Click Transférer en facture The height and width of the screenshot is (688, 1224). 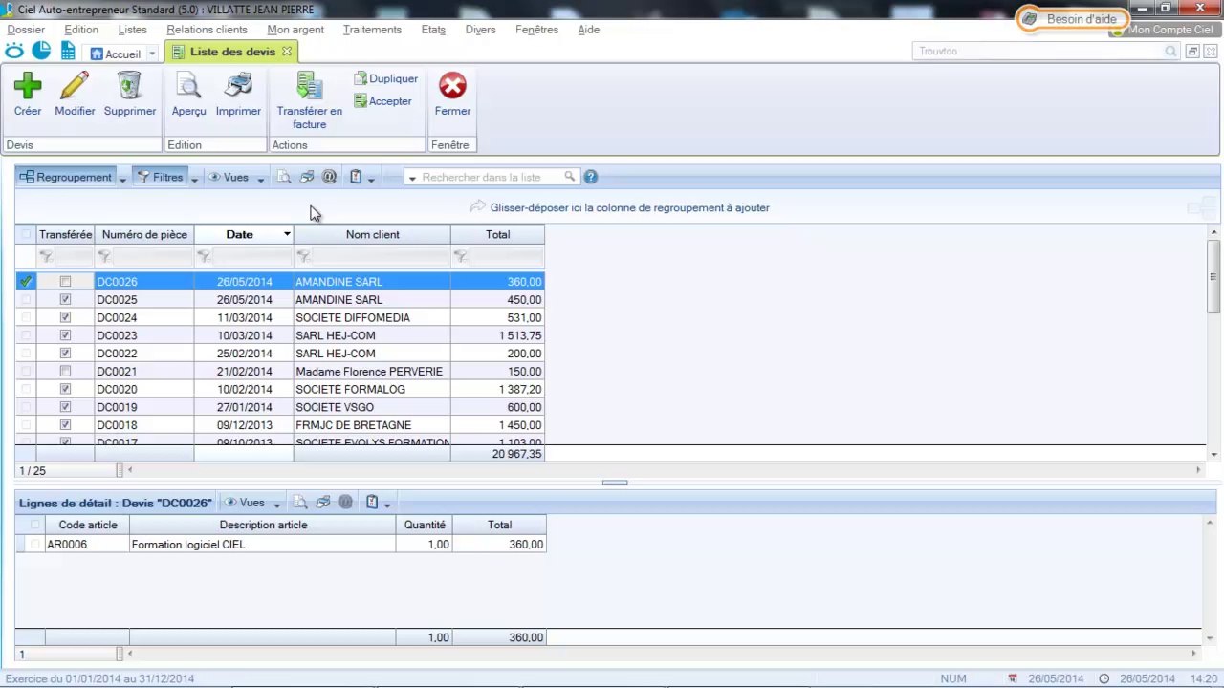click(309, 100)
